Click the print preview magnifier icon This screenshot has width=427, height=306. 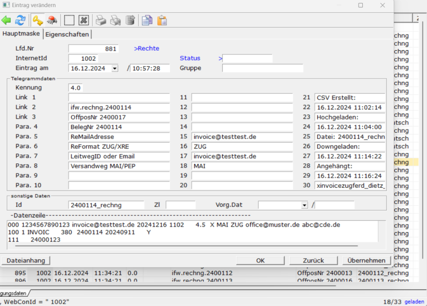115,20
